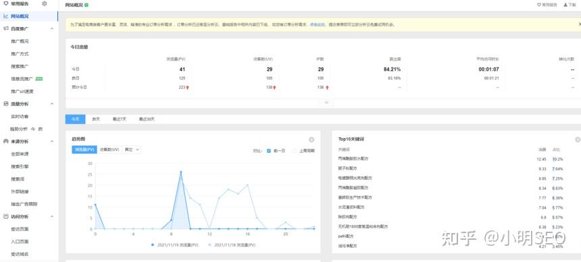Click the 来源分析 section icon

pyautogui.click(x=6, y=141)
